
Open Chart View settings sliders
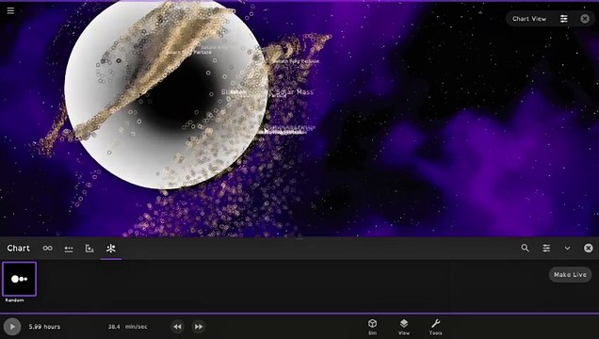click(564, 19)
